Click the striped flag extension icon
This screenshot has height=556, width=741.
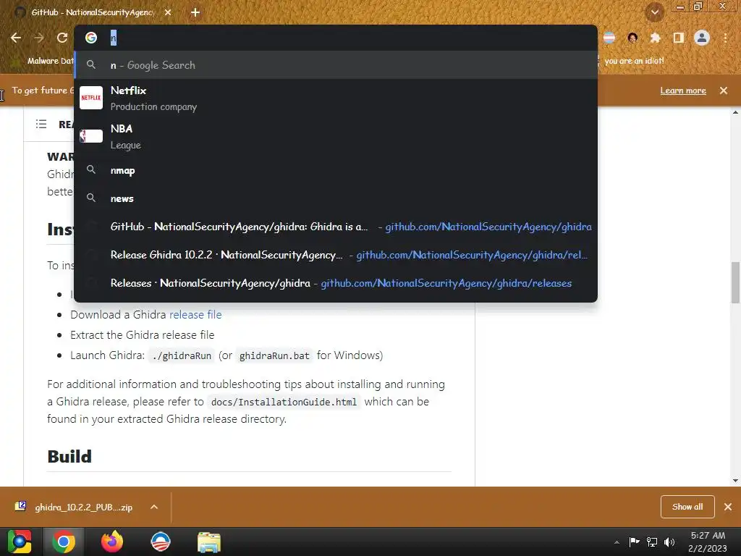[x=609, y=38]
